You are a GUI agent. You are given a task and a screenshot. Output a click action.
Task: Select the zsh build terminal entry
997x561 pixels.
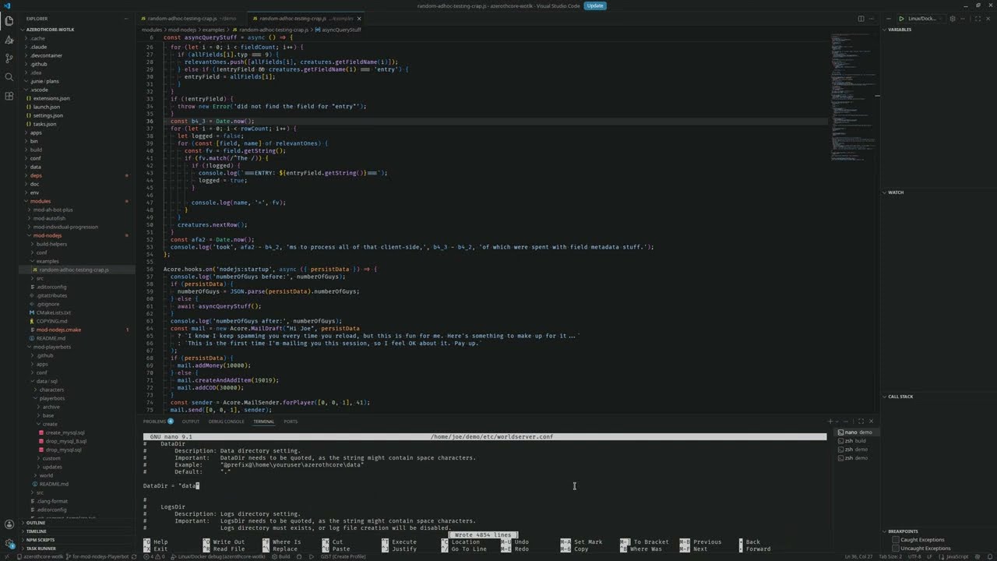(855, 441)
